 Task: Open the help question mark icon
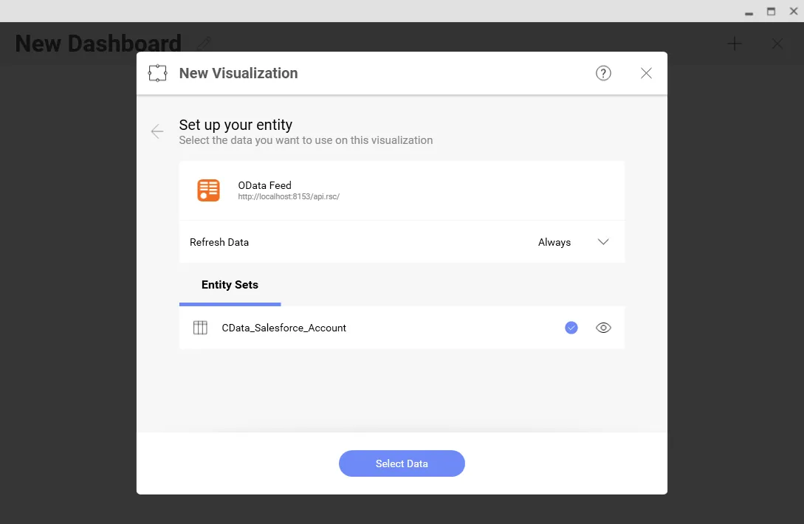click(603, 73)
